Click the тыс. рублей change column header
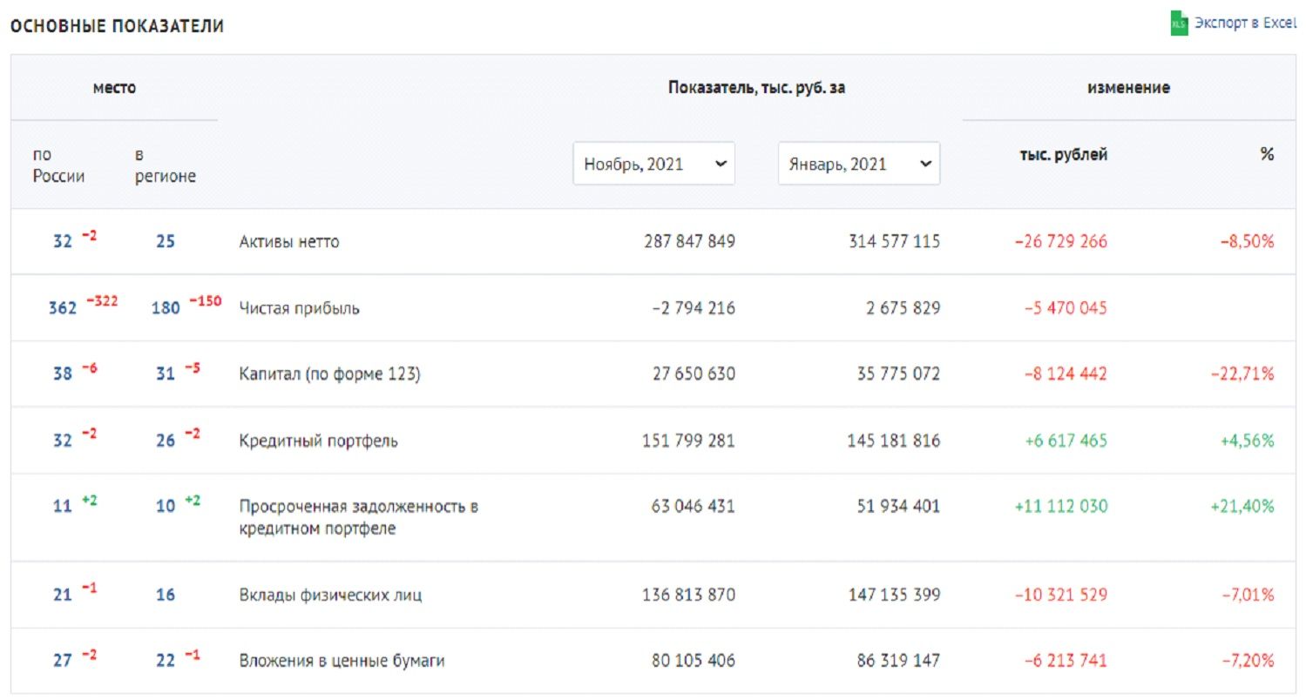The image size is (1306, 700). point(1064,155)
